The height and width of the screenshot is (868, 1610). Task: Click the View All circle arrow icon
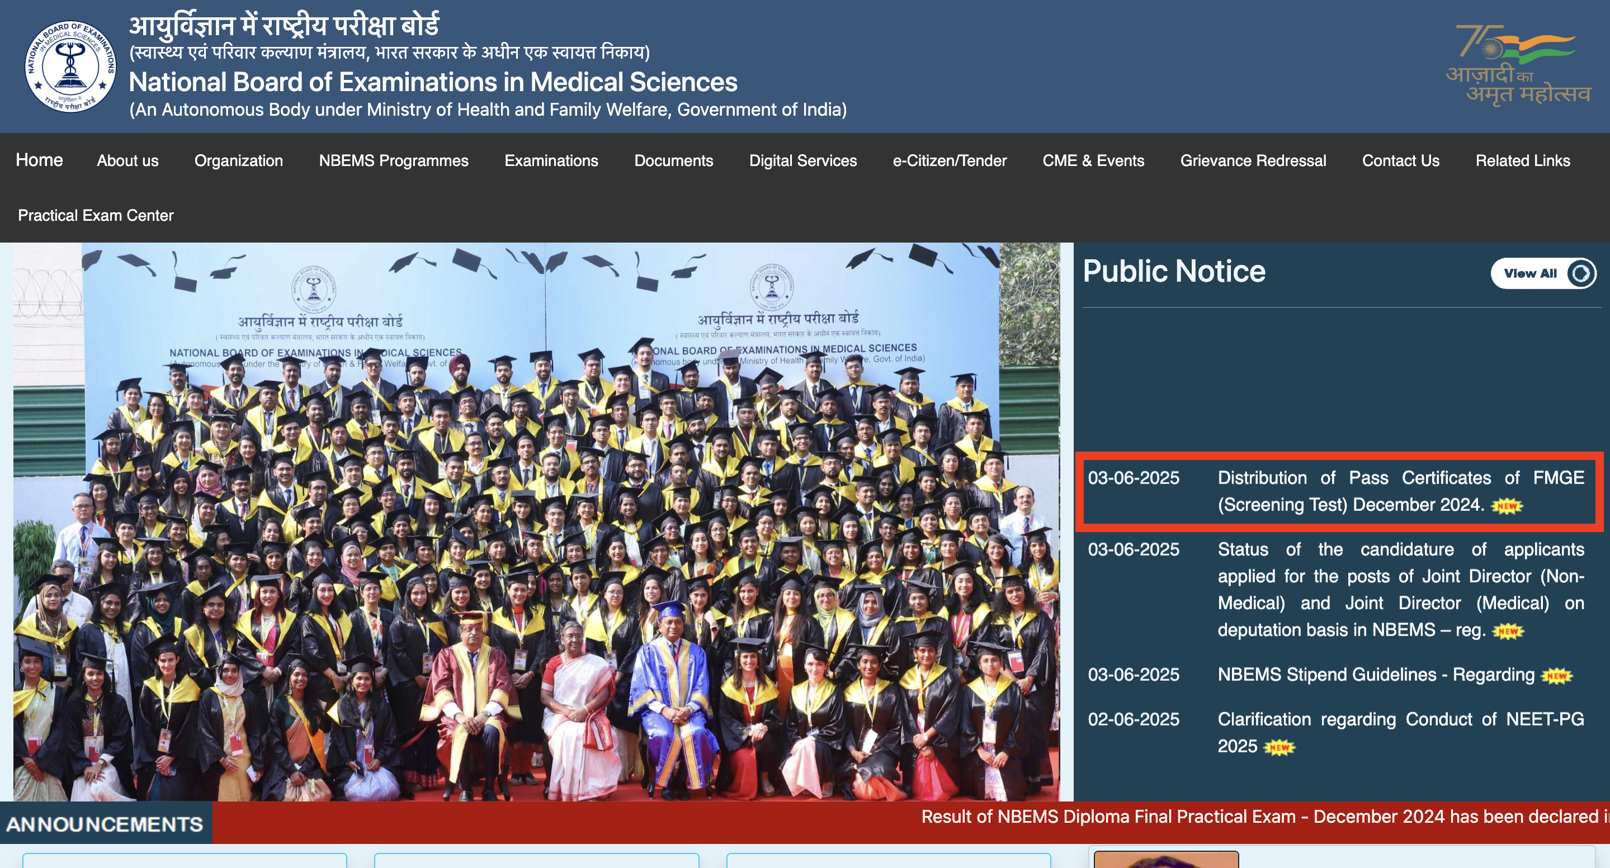[1580, 273]
